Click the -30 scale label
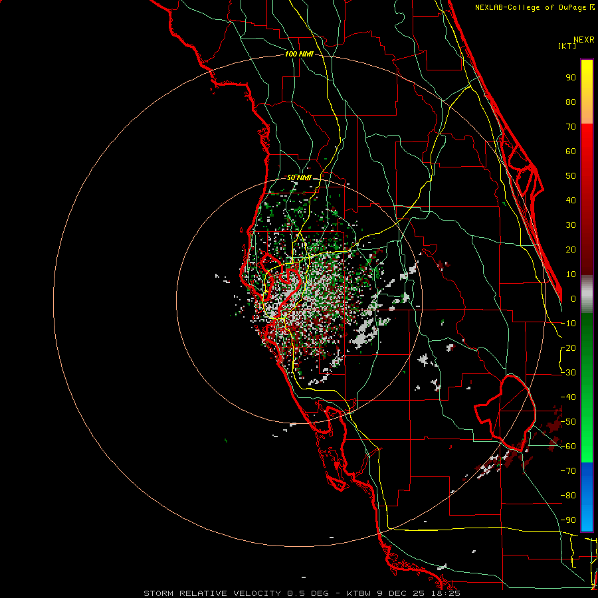The width and height of the screenshot is (598, 598). point(568,373)
